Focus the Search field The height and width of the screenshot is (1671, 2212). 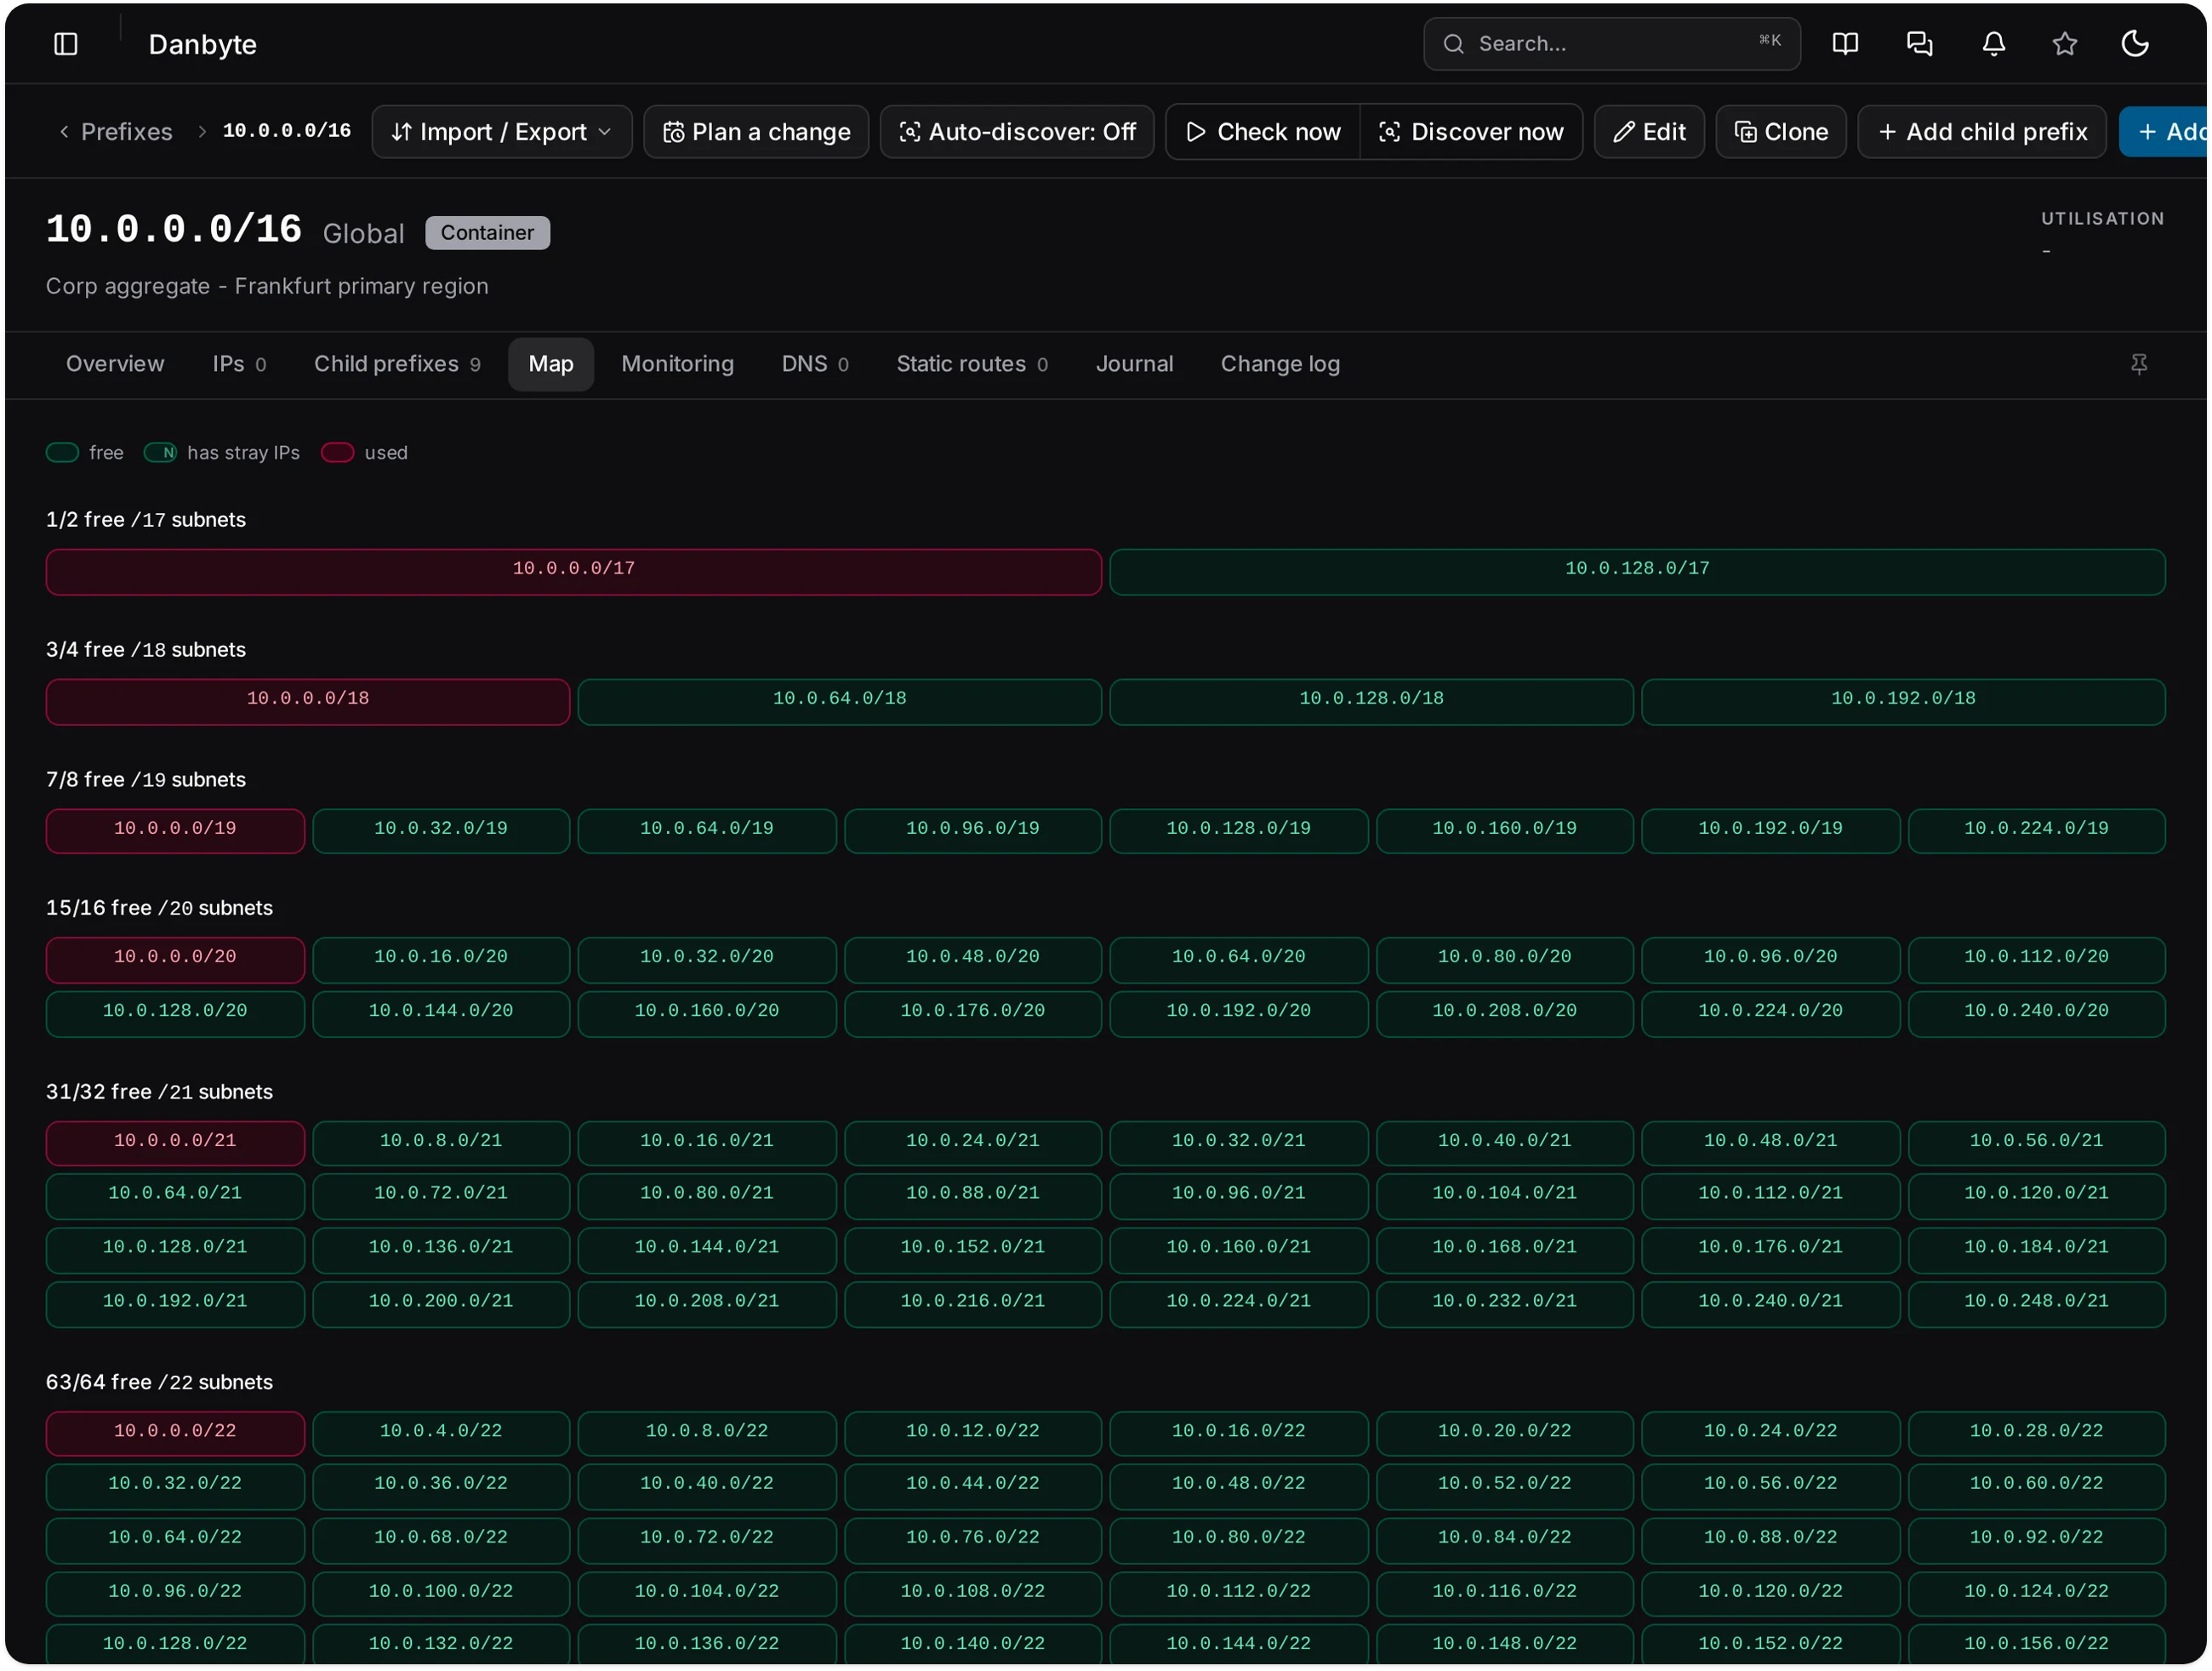click(1611, 44)
